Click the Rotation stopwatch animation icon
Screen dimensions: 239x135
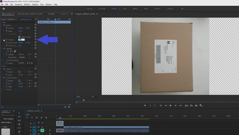[x=7, y=40]
